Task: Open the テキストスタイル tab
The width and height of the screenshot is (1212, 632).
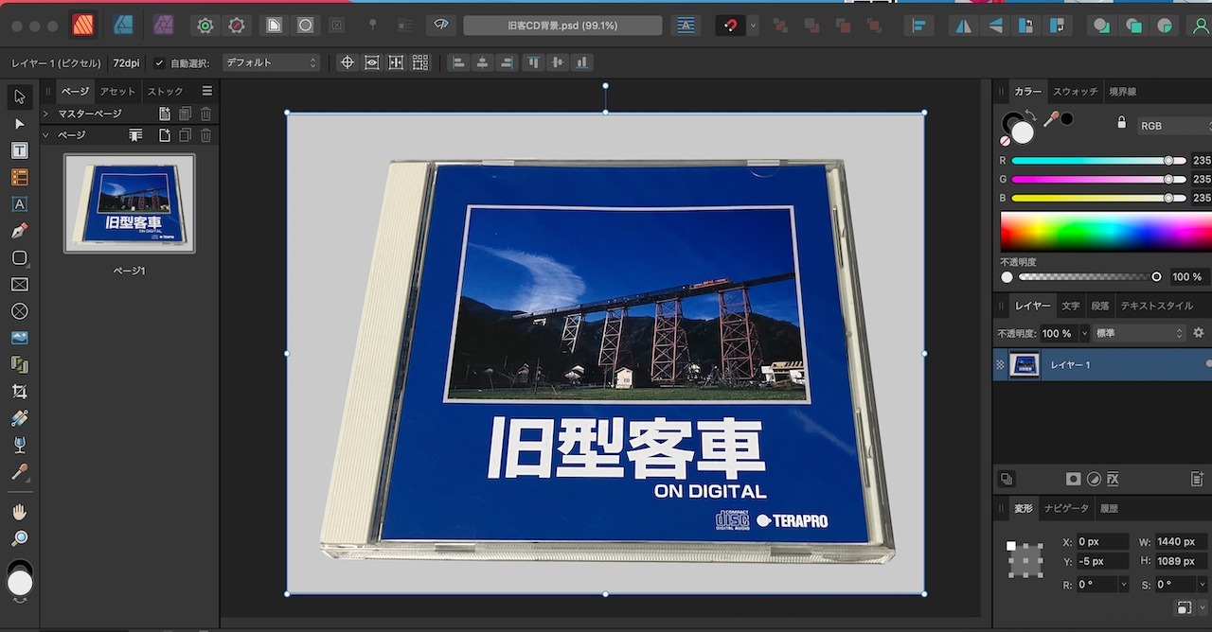Action: [x=1156, y=306]
